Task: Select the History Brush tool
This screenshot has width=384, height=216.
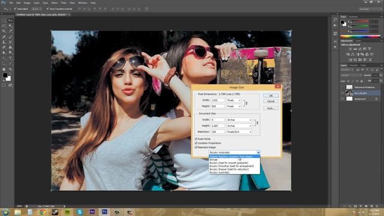Action: click(11, 42)
